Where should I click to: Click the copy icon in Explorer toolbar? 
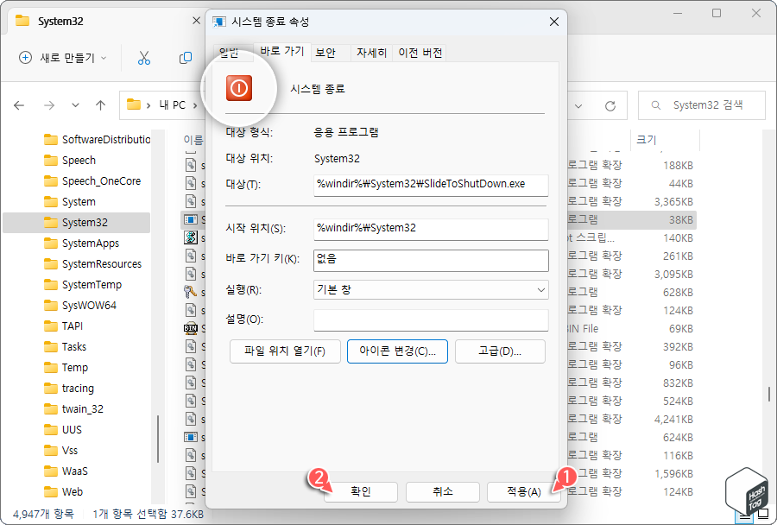click(184, 55)
